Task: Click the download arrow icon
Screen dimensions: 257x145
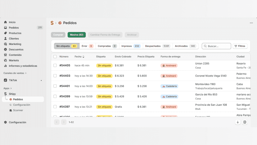Action: [x=238, y=122]
